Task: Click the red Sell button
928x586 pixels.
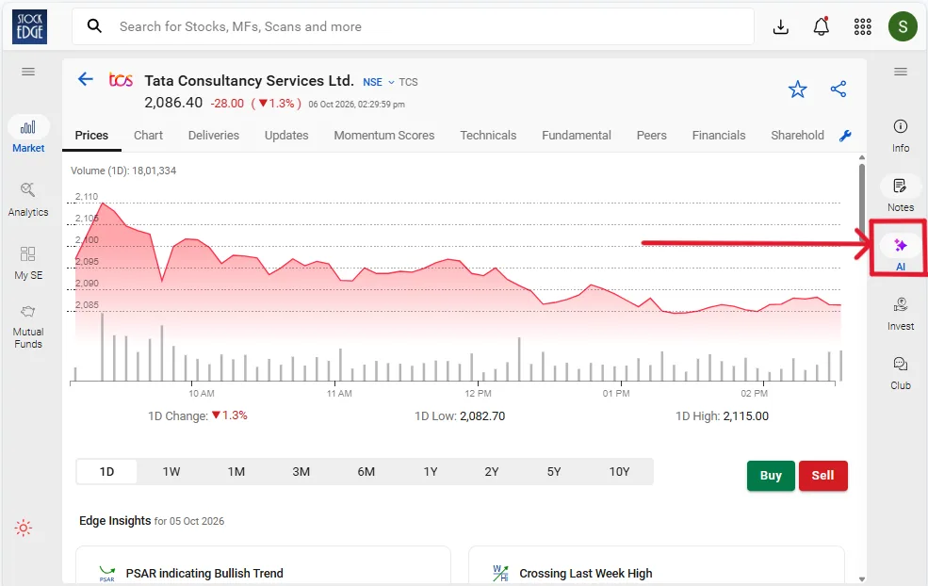Action: click(822, 476)
